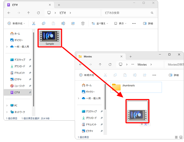The width and height of the screenshot is (184, 142).
Task: Click ビデオ window sidebar scrollbar
Action: (x=33, y=69)
